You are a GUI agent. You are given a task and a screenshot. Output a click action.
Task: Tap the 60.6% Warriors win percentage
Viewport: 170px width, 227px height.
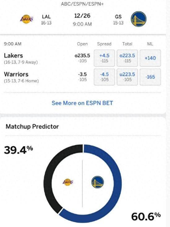coord(146,217)
